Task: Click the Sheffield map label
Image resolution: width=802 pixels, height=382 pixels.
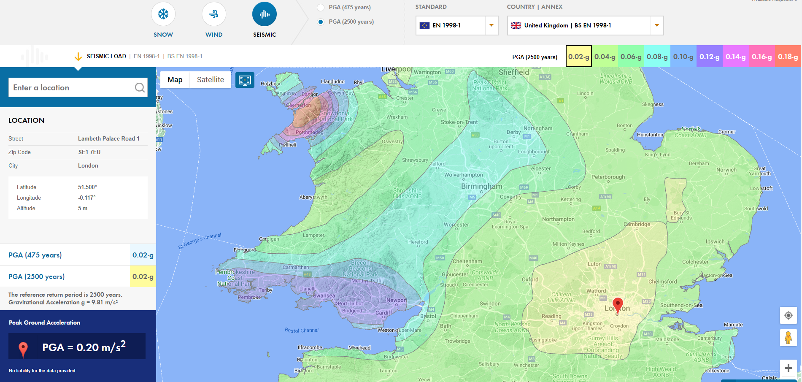Action: (514, 72)
